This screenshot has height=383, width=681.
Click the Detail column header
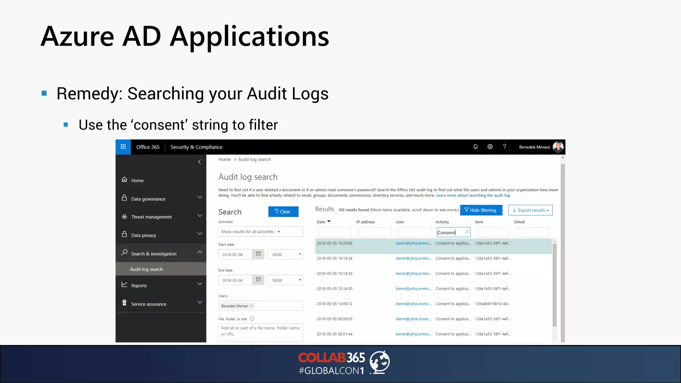coord(519,222)
